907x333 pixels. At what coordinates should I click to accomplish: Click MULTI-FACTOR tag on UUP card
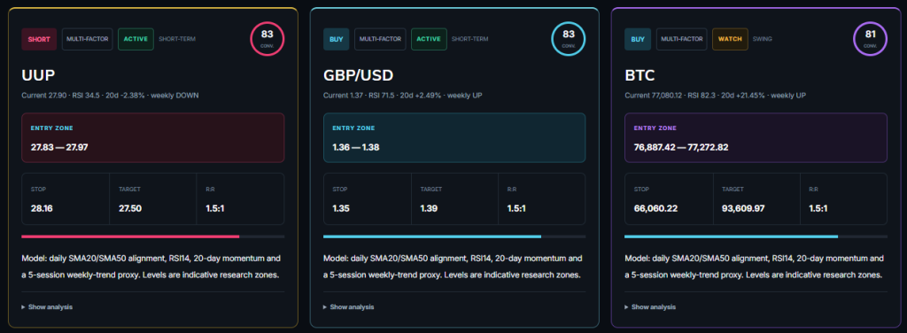[x=88, y=39]
